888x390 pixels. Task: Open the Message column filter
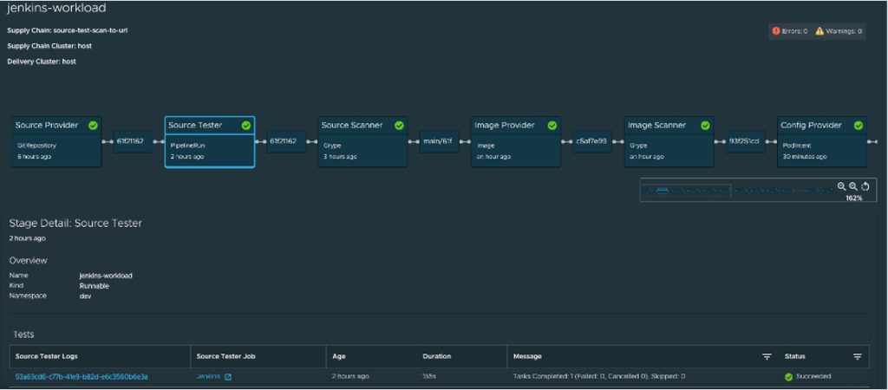click(x=767, y=356)
